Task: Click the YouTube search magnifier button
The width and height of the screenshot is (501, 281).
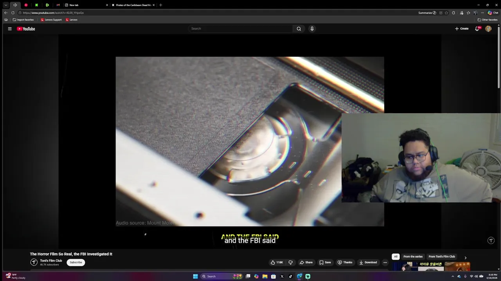Action: (x=299, y=28)
